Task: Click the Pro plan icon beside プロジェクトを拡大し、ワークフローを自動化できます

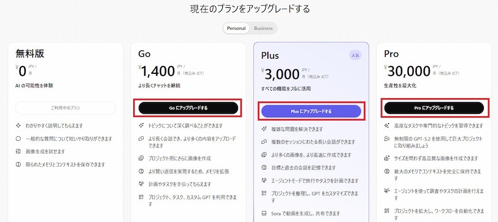Action: pyautogui.click(x=386, y=211)
